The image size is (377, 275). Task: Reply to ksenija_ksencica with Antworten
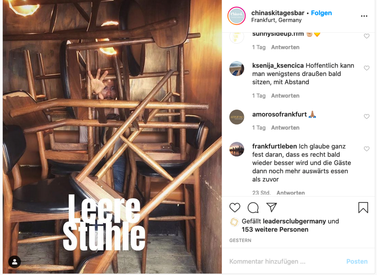(285, 96)
